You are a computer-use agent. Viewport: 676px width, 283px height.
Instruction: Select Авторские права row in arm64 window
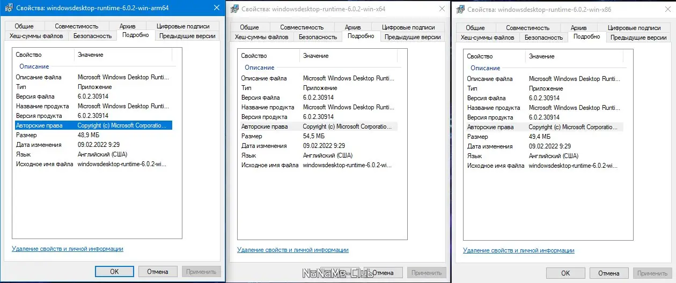93,125
